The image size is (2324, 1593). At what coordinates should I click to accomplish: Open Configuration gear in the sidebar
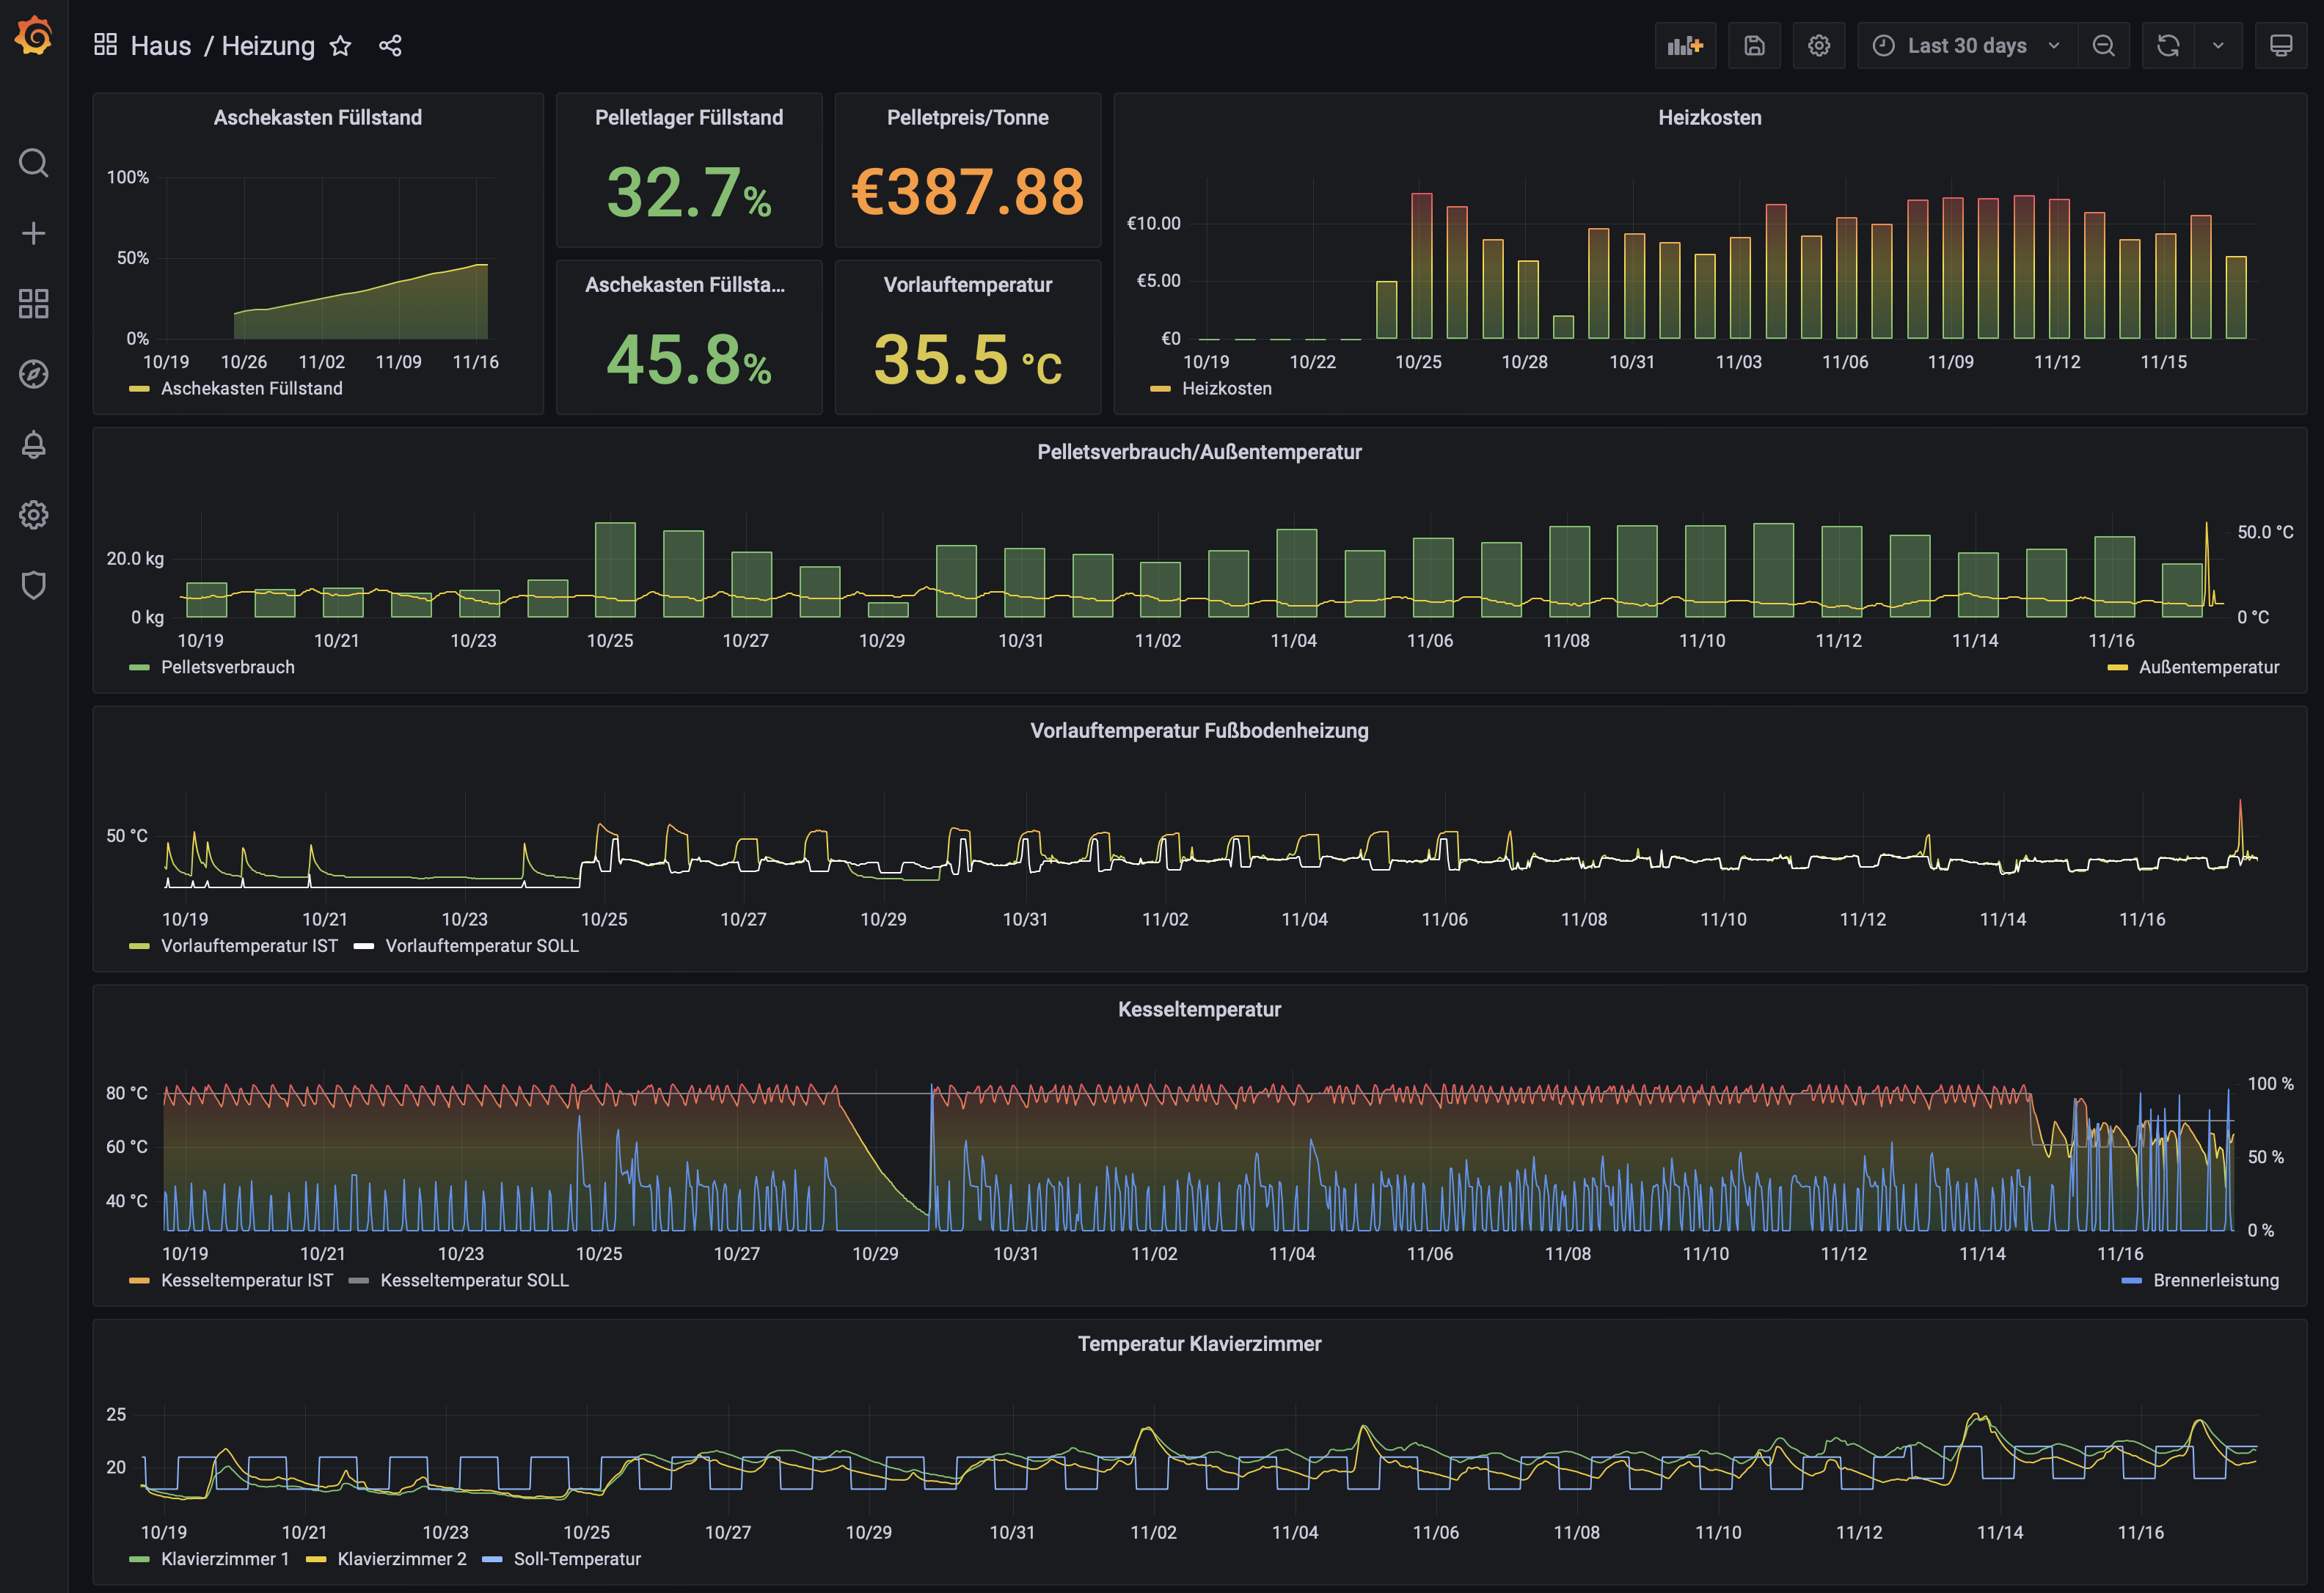(x=33, y=515)
